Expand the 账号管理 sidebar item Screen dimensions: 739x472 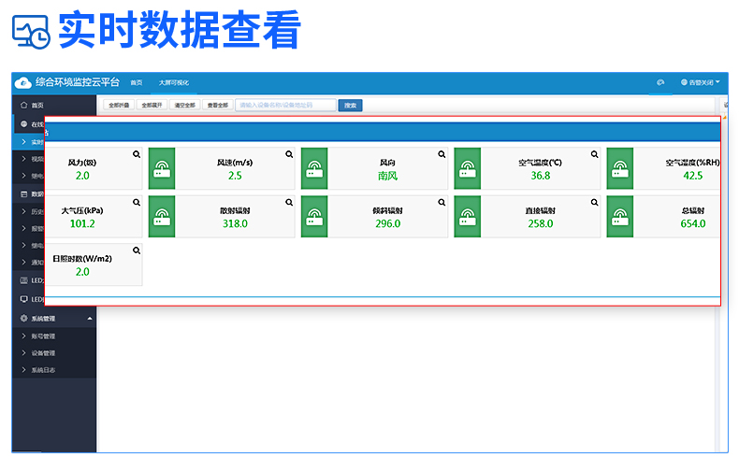pos(42,336)
